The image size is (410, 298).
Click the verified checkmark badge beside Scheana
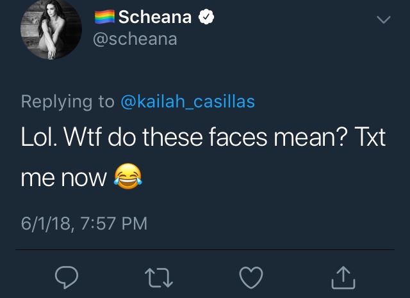pyautogui.click(x=206, y=17)
